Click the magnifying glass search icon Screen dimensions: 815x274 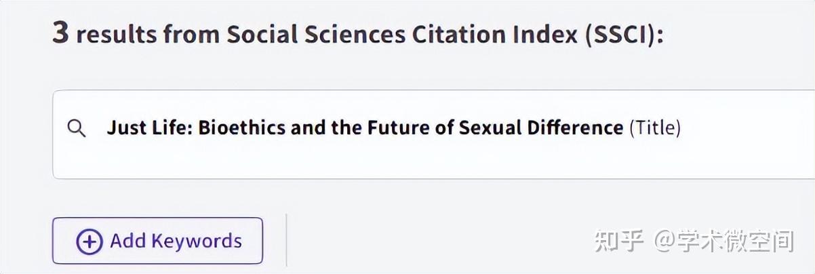click(x=77, y=128)
